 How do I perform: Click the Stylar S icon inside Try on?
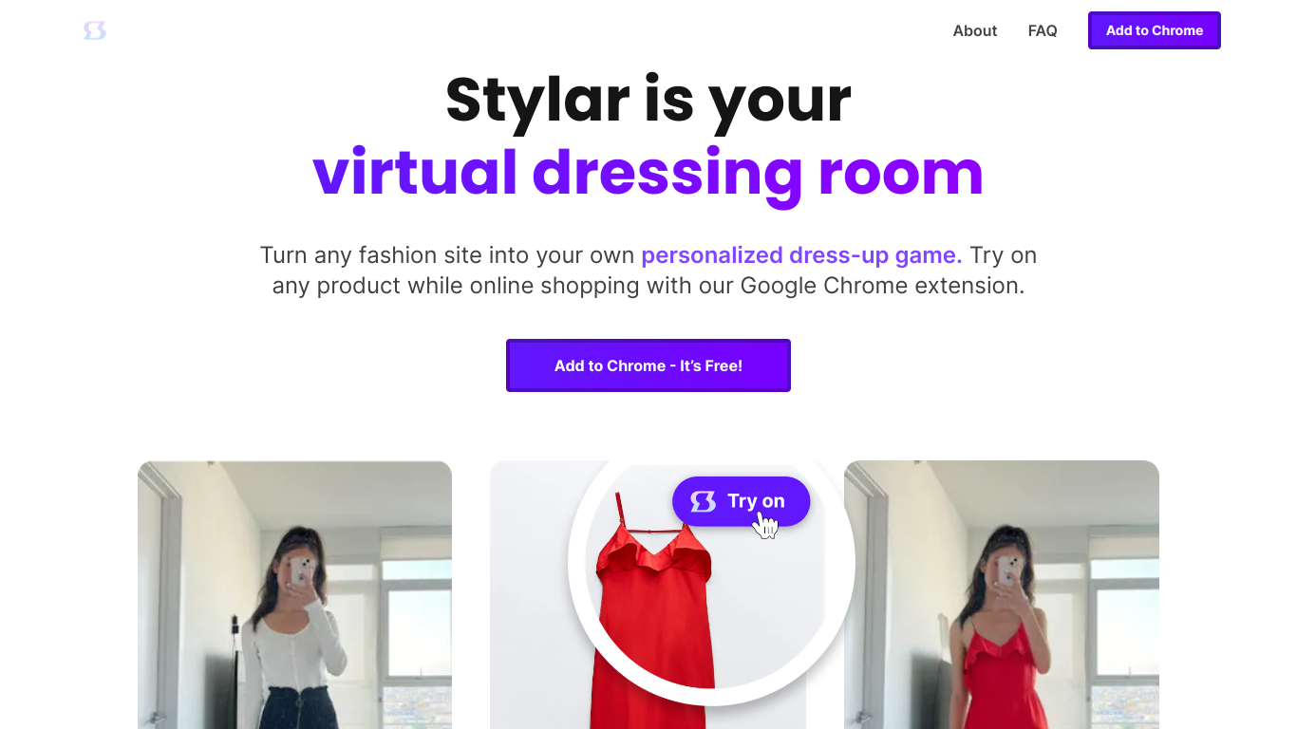[x=704, y=501]
